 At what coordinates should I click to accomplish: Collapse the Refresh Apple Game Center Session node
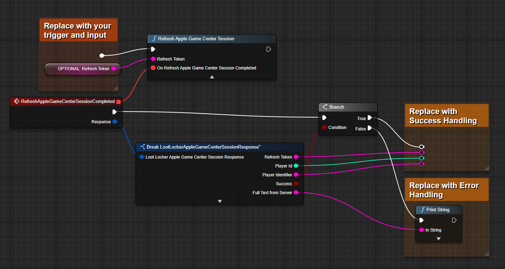point(212,77)
